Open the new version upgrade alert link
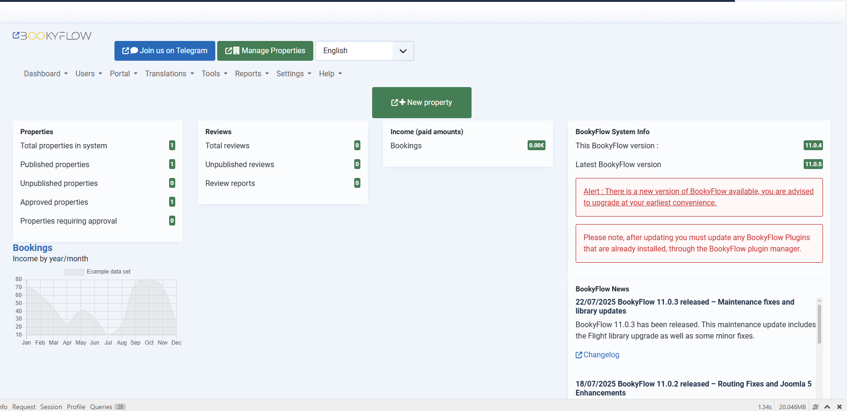Screen dimensions: 847x411 [x=699, y=197]
